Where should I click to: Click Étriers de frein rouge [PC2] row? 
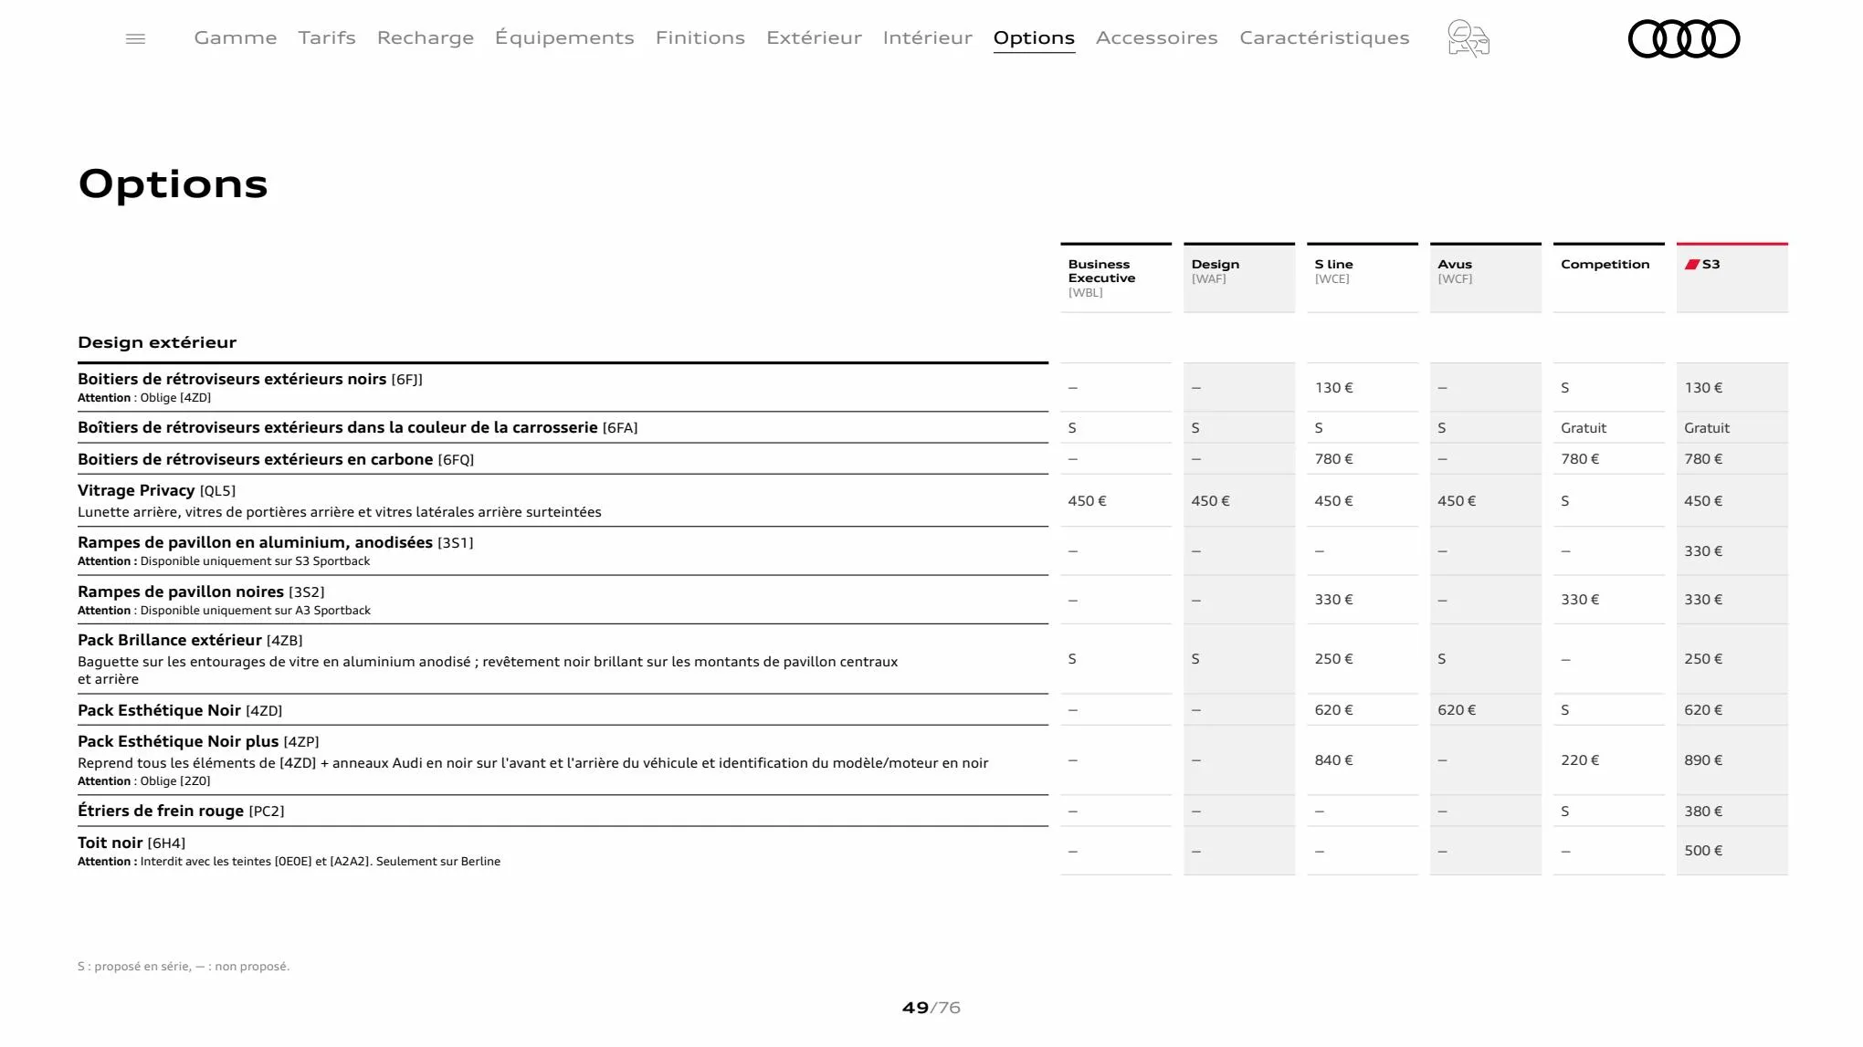(x=563, y=811)
